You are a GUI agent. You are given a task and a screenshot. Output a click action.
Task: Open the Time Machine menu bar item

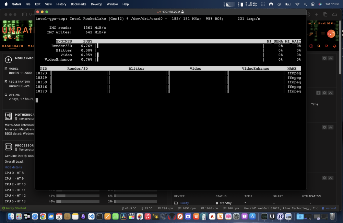coord(279,4)
